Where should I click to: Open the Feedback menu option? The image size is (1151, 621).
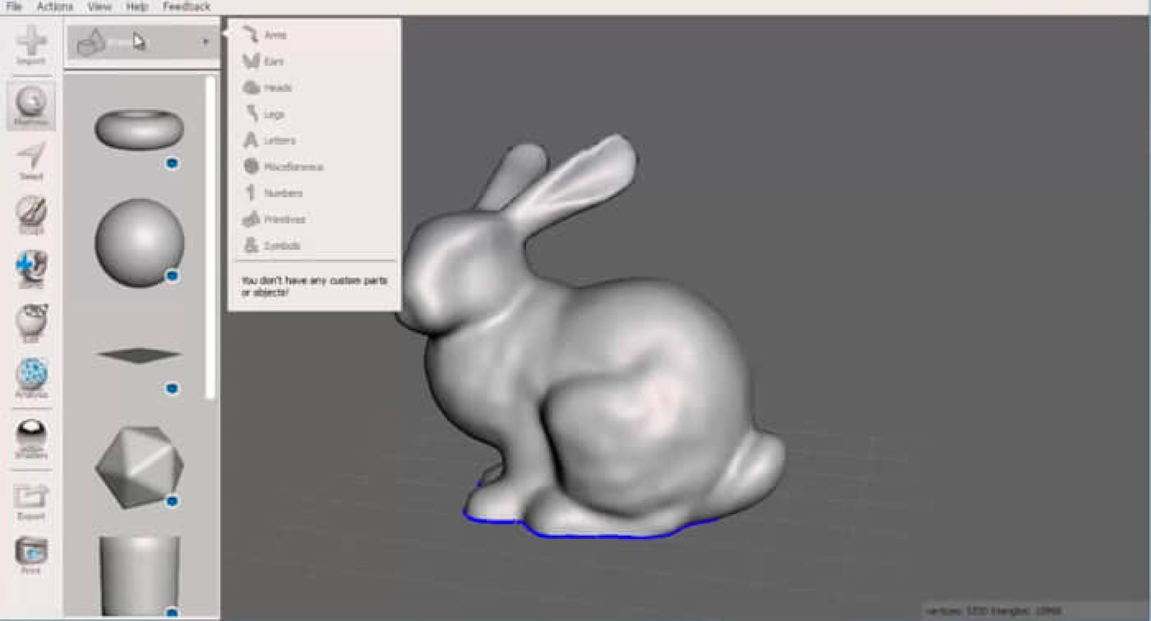point(187,7)
